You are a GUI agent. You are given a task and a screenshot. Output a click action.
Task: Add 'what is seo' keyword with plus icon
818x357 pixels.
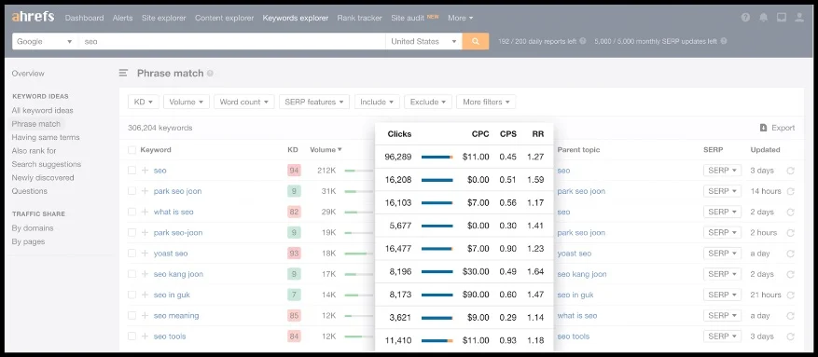(x=145, y=212)
